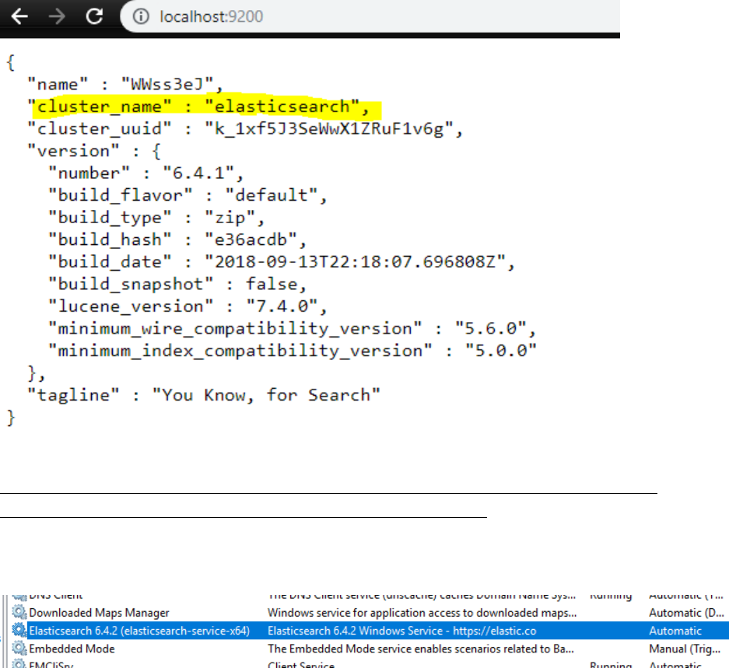This screenshot has width=729, height=668.
Task: Click the gear icon for Elasticsearch 6.4.2 service
Action: (19, 631)
